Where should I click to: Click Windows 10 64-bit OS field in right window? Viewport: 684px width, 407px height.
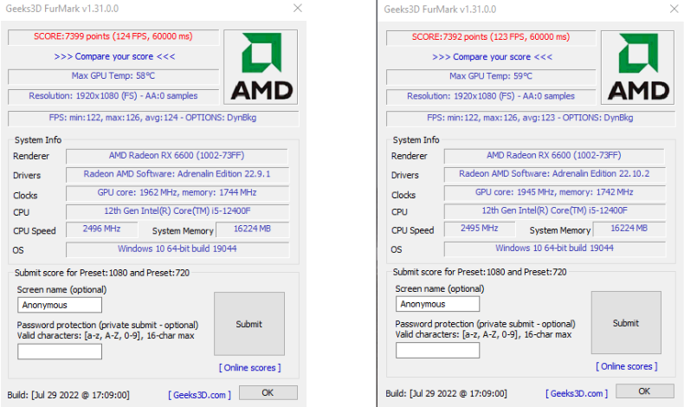click(554, 249)
